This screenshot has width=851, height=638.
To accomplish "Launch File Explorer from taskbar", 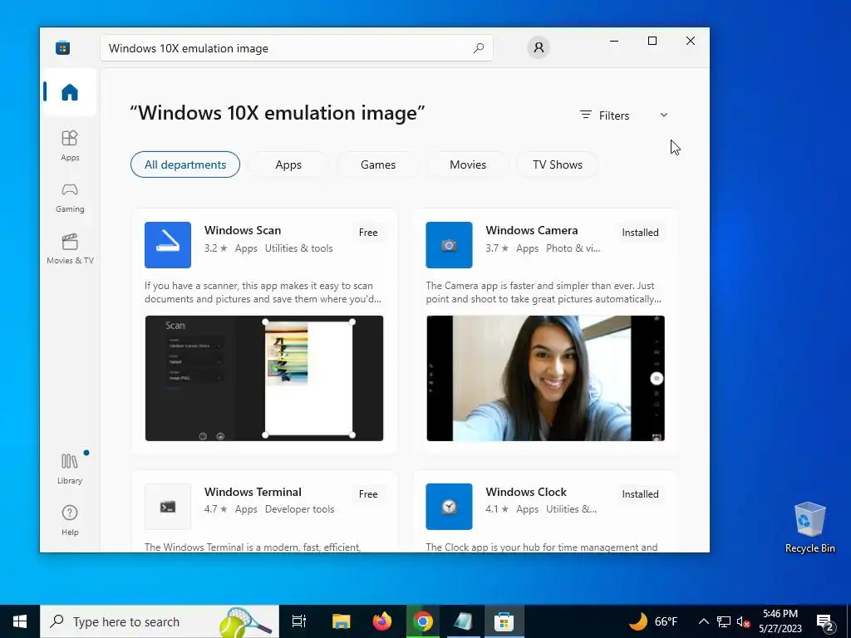I will click(x=341, y=621).
